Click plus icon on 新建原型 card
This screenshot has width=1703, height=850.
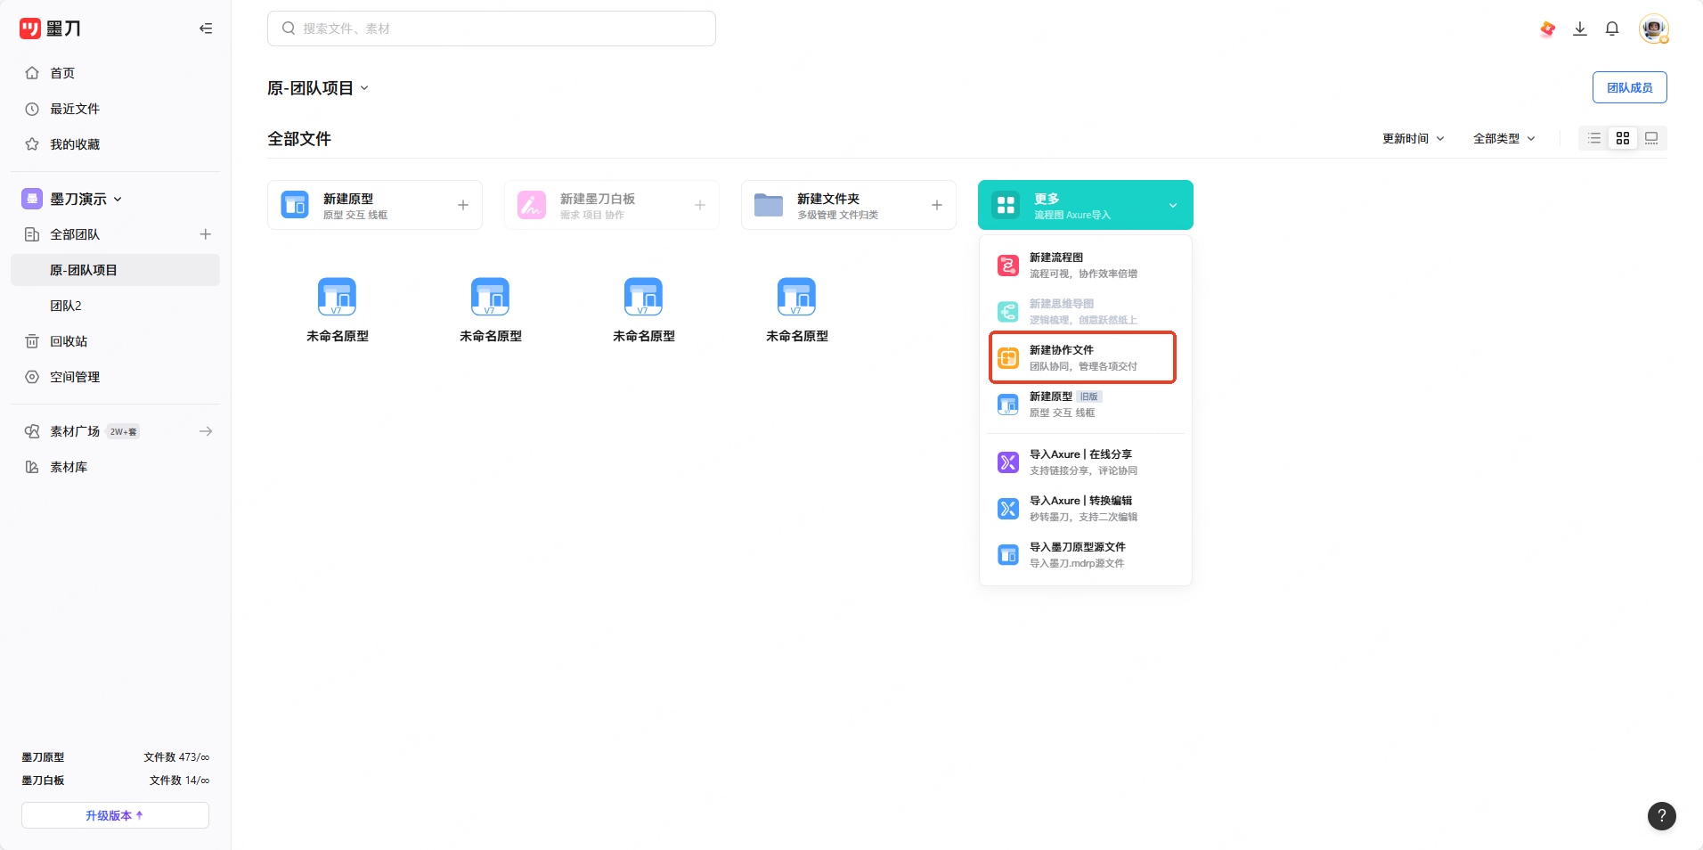(463, 205)
